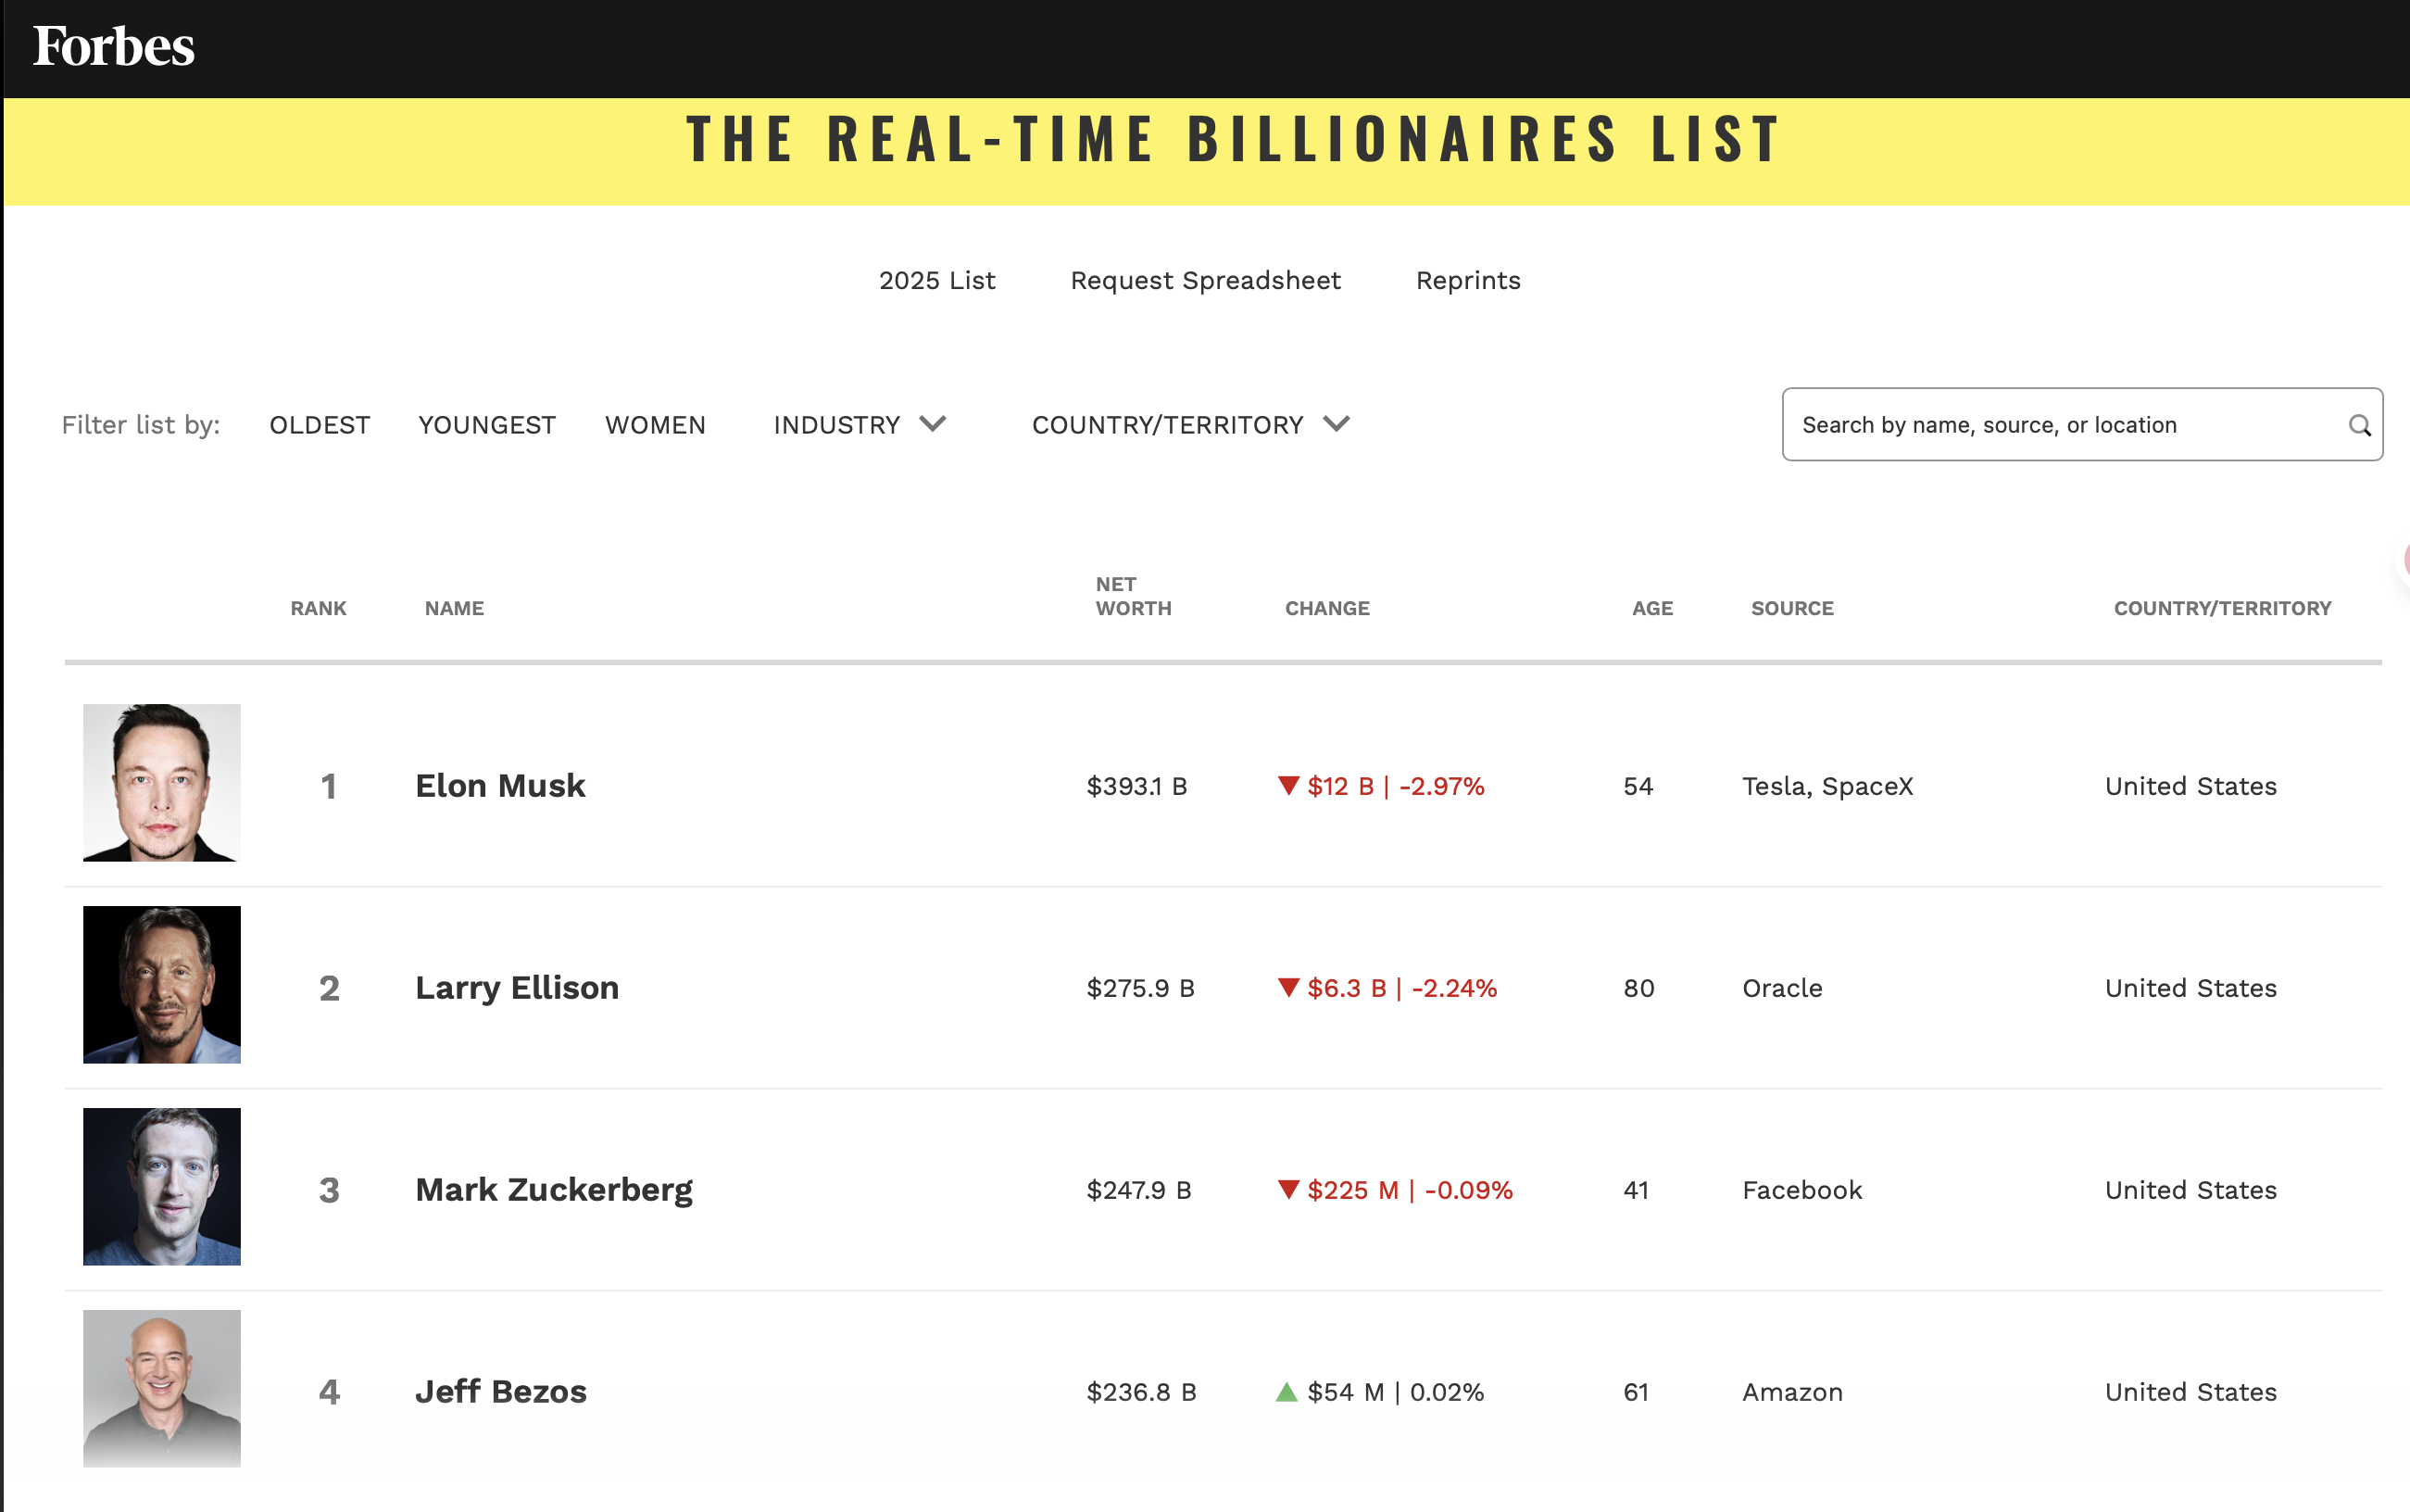Expand the Industry filter dropdown
This screenshot has width=2410, height=1512.
[859, 425]
